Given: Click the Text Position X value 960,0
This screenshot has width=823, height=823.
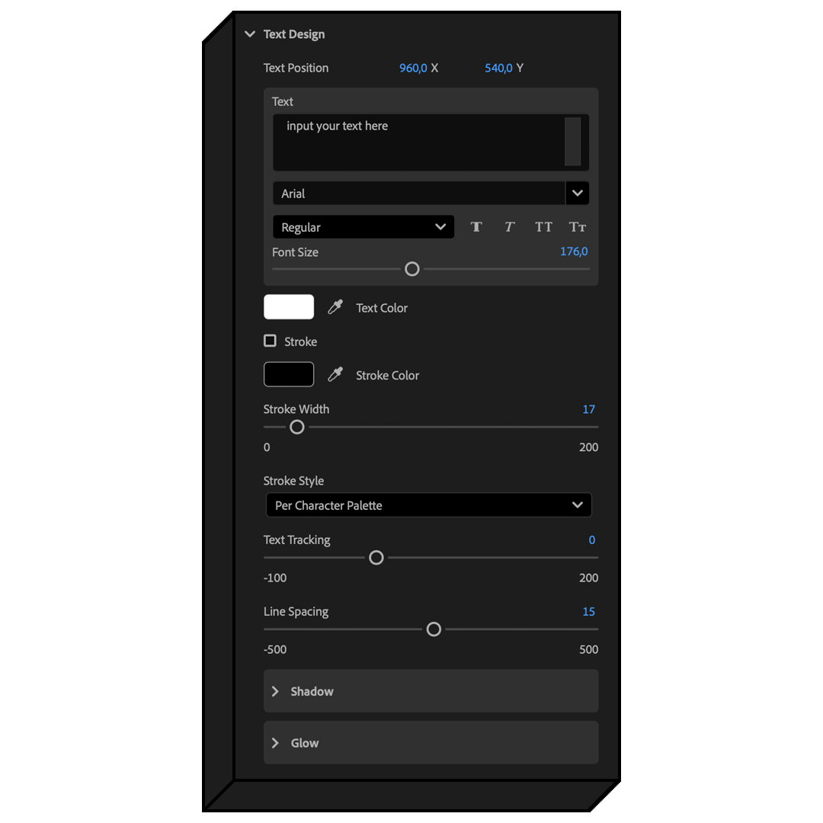Looking at the screenshot, I should 412,68.
